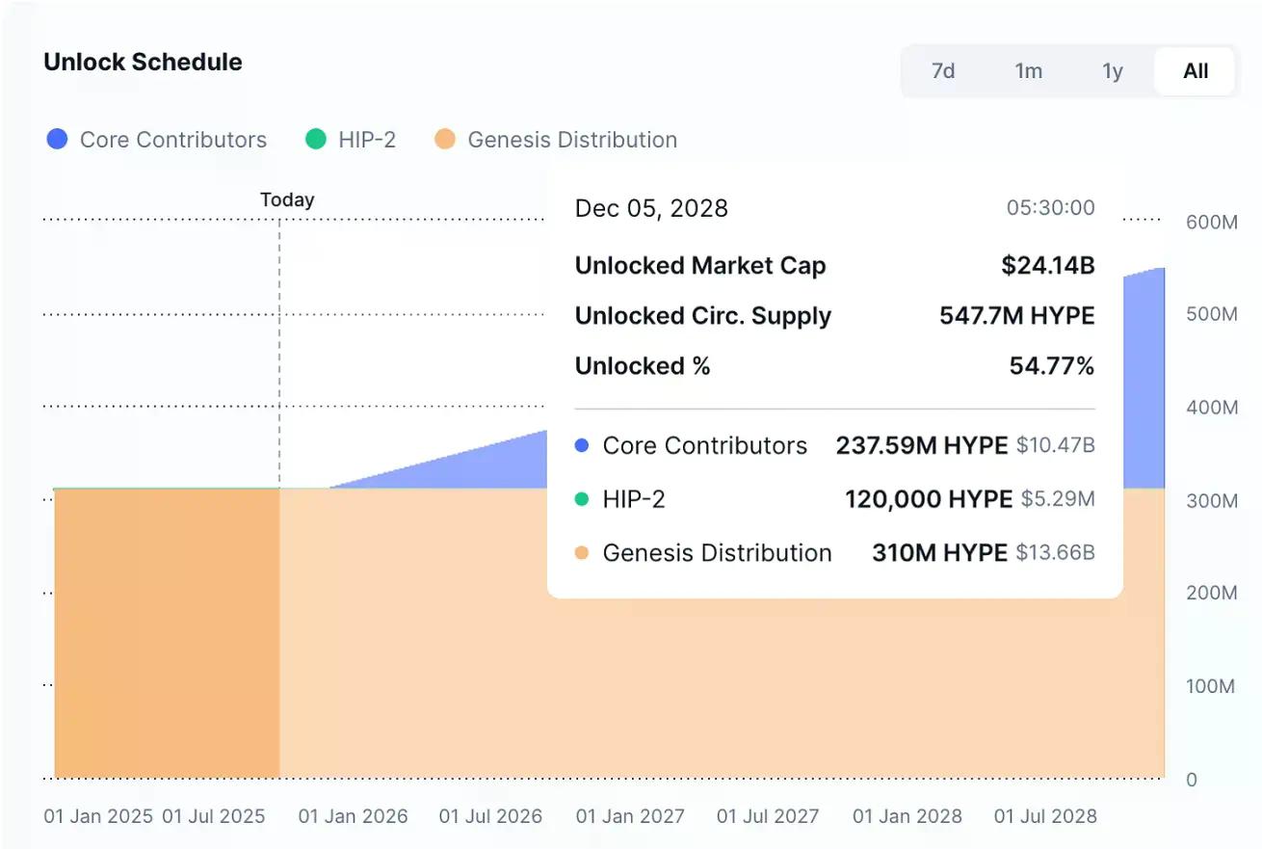Image resolution: width=1262 pixels, height=849 pixels.
Task: Click the 01 Jan 2027 x-axis label
Action: click(630, 816)
